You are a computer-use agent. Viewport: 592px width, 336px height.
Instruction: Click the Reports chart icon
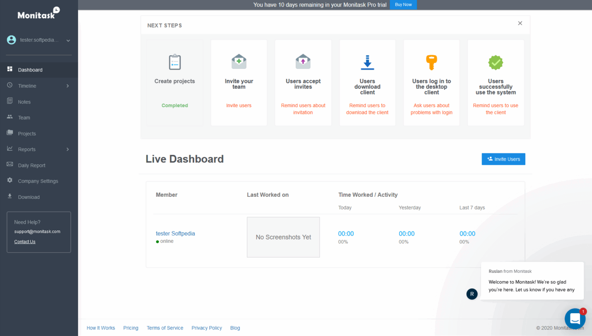tap(10, 148)
